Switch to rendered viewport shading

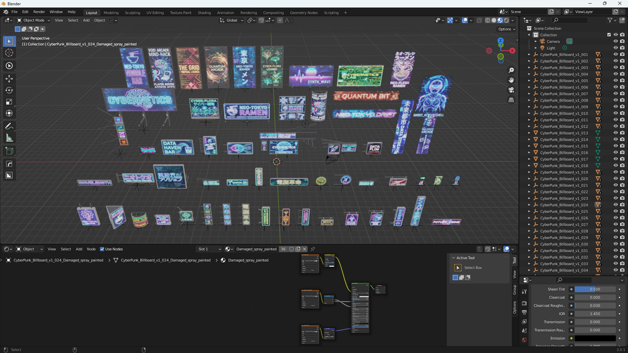[x=507, y=20]
